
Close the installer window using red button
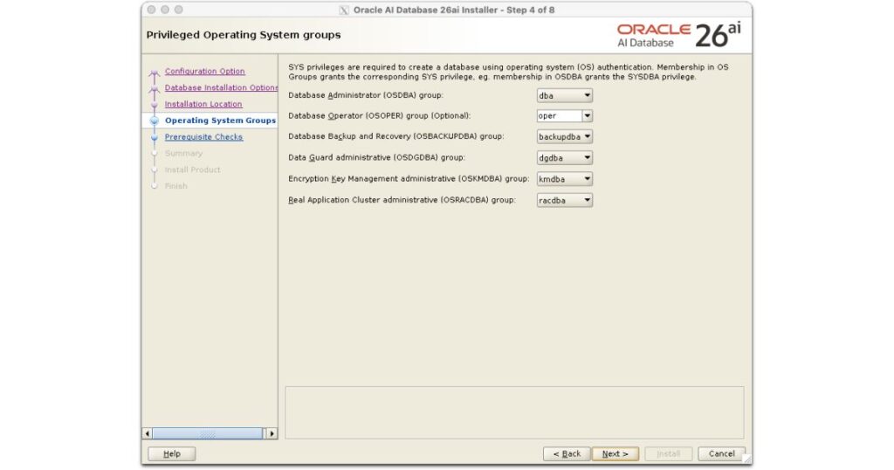tap(151, 10)
